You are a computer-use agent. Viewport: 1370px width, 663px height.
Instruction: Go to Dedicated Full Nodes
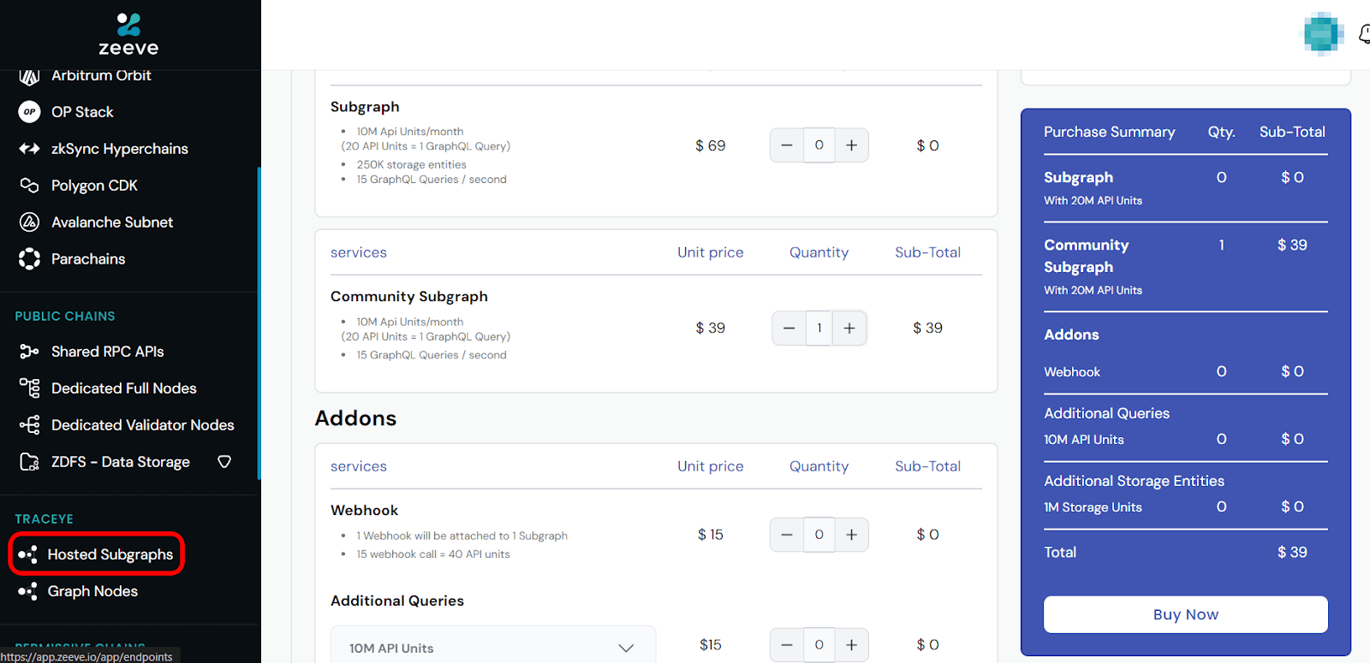coord(124,388)
